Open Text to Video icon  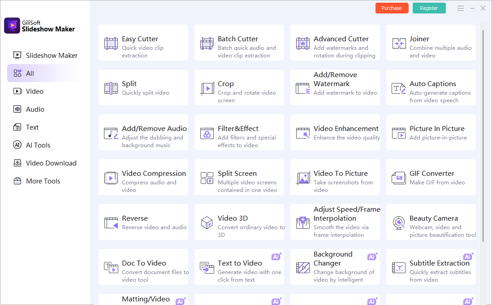(207, 268)
